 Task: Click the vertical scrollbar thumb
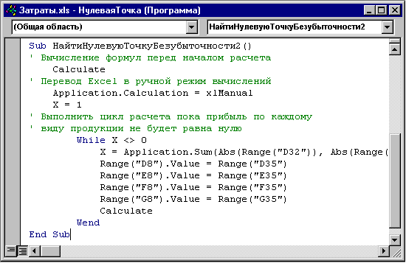395,181
